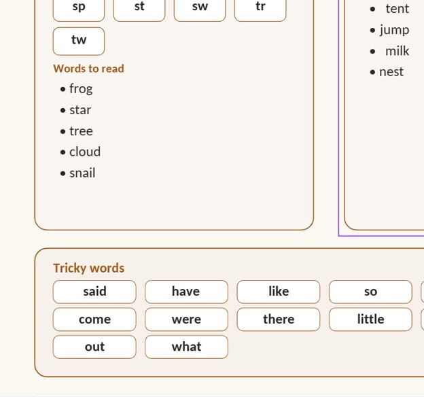Click the 'come' tricky word card
The image size is (424, 397).
tap(94, 320)
